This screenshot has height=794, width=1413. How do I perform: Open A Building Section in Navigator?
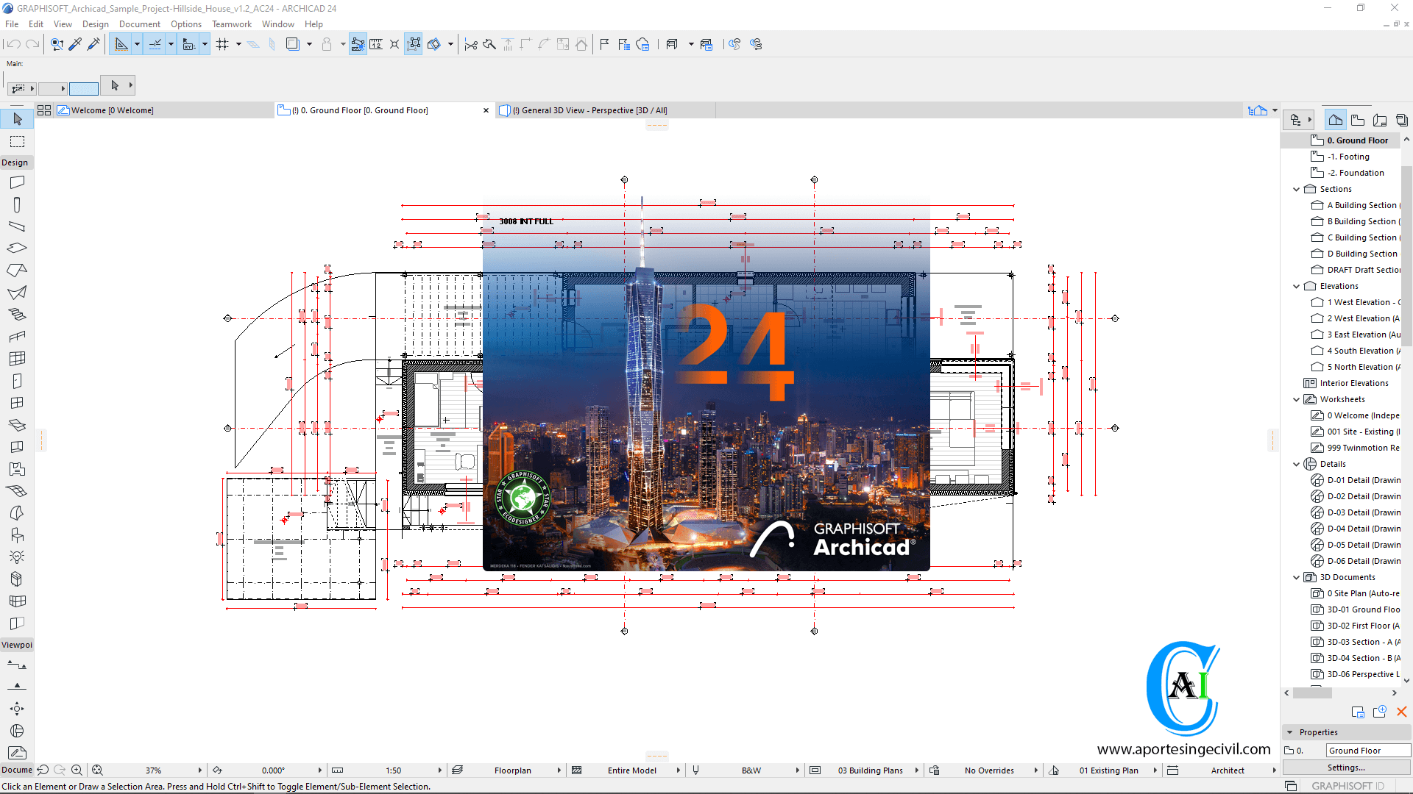pos(1356,205)
